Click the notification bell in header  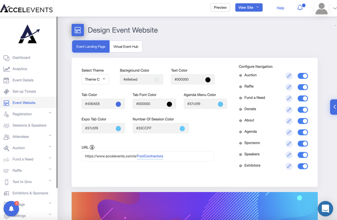300,8
